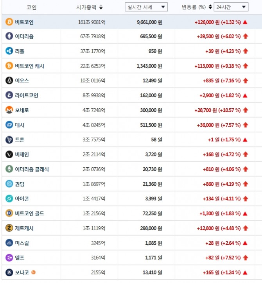This screenshot has width=262, height=283.
Task: Click the Litecoin coin icon
Action: pyautogui.click(x=9, y=95)
